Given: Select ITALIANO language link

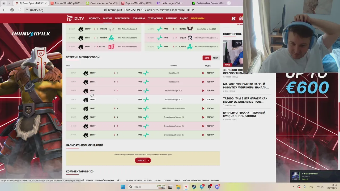Looking at the screenshot, I should (x=129, y=180).
